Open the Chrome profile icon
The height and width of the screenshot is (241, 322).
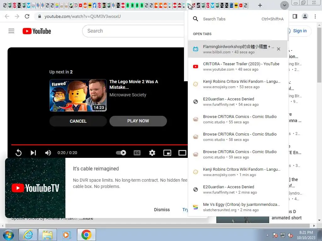pyautogui.click(x=305, y=16)
